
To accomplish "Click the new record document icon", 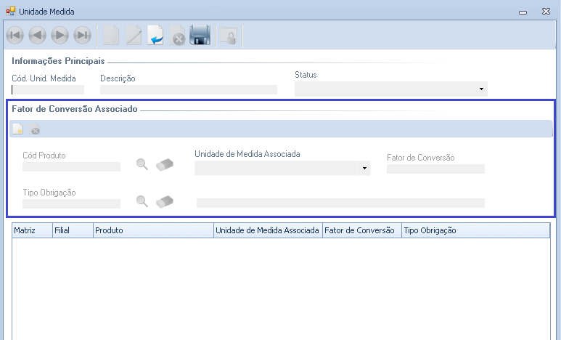I will click(x=111, y=35).
